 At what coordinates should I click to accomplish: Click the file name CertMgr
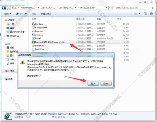pyautogui.click(x=39, y=24)
